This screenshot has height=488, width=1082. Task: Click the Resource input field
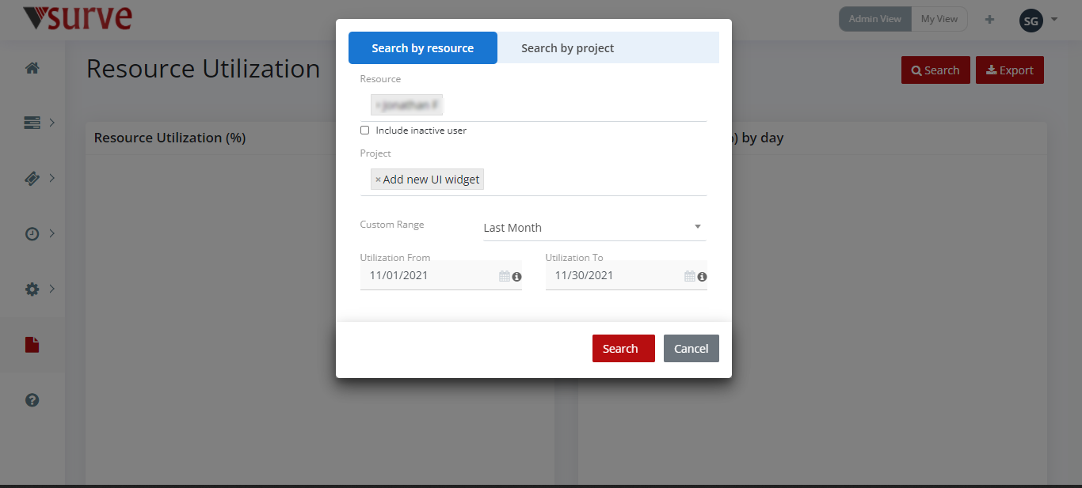pyautogui.click(x=533, y=105)
